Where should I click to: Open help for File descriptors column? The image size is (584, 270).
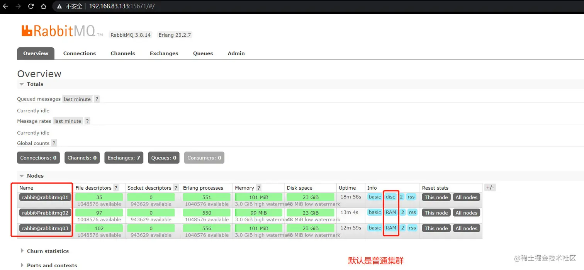point(116,188)
